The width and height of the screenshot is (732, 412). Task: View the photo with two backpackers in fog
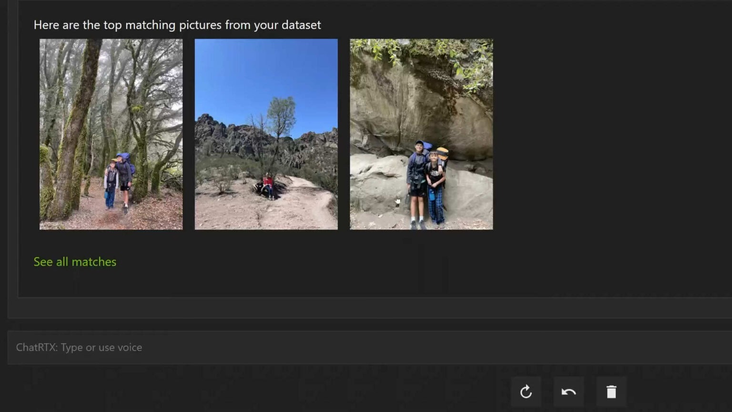[111, 134]
